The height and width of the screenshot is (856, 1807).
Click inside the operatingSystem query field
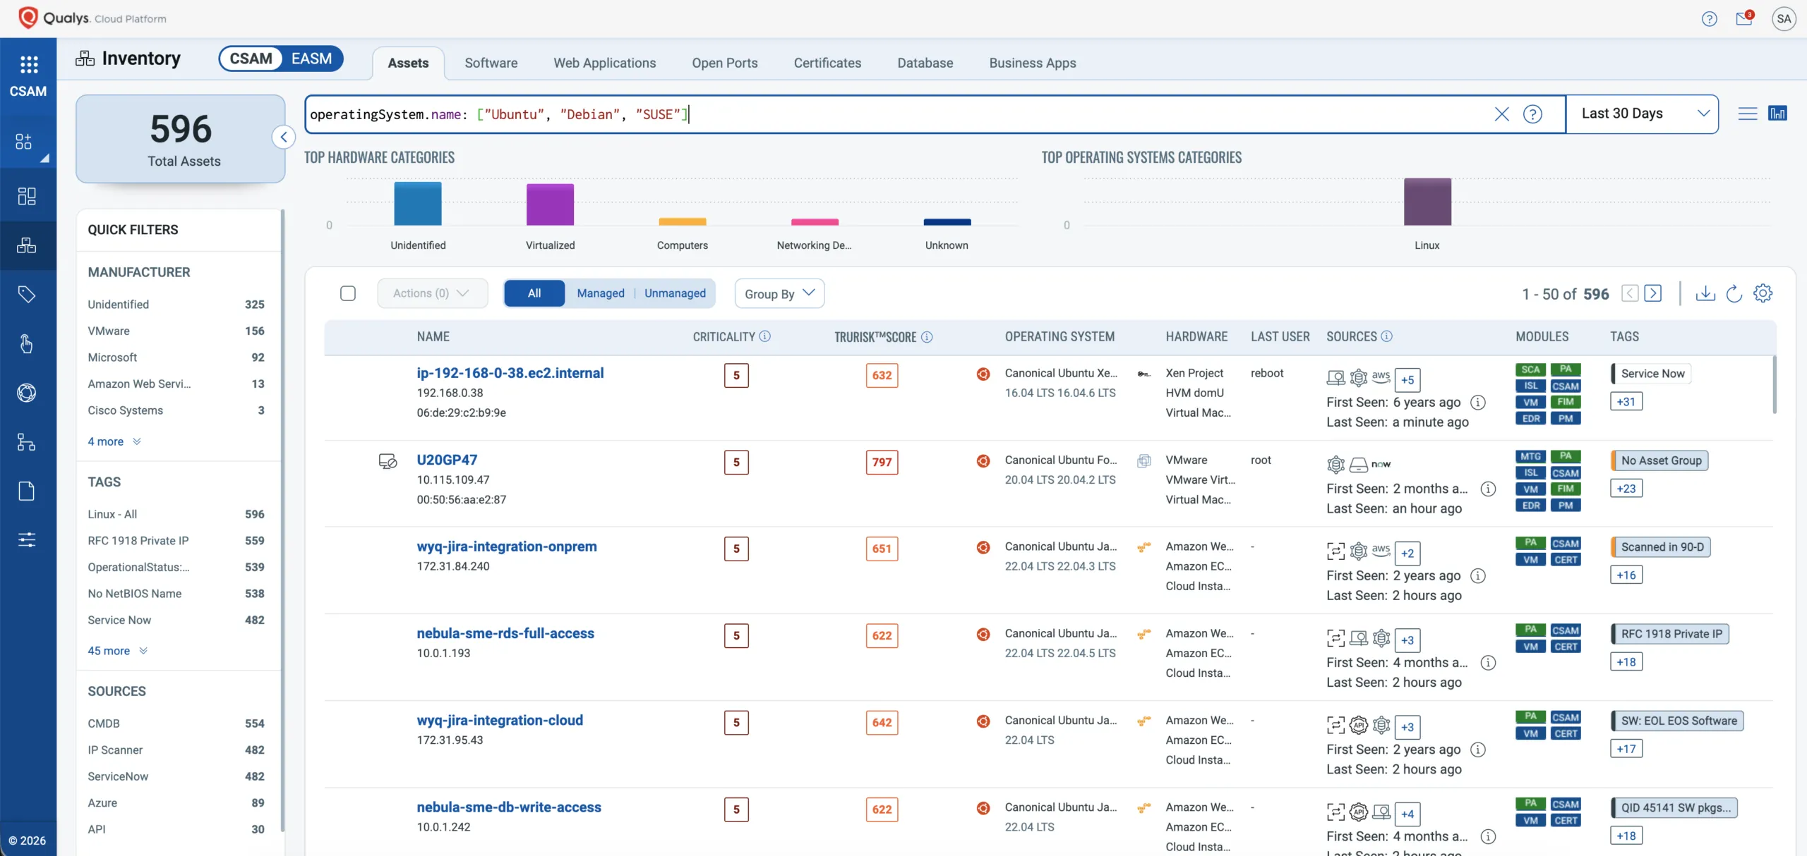[988, 114]
